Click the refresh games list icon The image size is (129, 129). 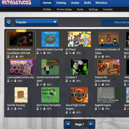9,22
